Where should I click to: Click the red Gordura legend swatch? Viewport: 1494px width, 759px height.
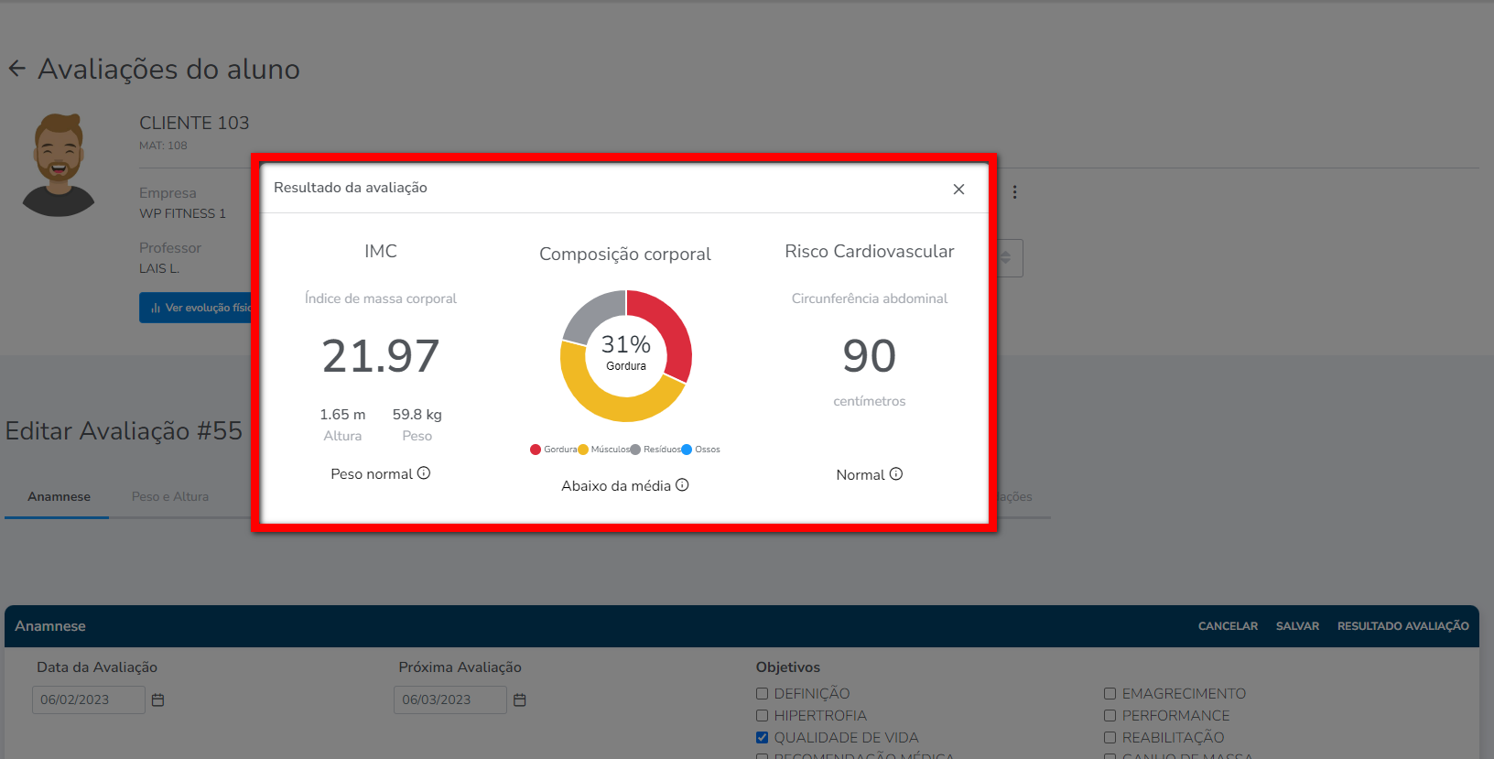pyautogui.click(x=536, y=450)
